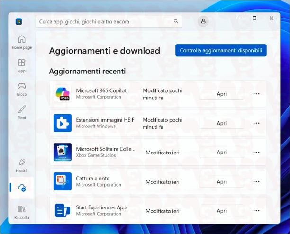Viewport: 290px width, 234px height.
Task: Click the Microsoft Solitaire Collection app icon
Action: click(x=63, y=152)
